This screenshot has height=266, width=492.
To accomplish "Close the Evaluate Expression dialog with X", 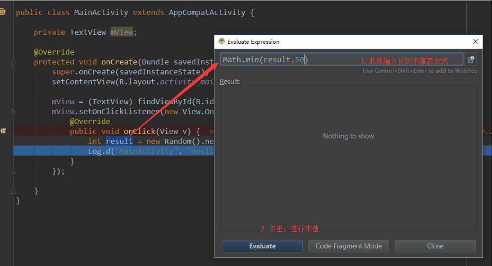I will [x=476, y=41].
